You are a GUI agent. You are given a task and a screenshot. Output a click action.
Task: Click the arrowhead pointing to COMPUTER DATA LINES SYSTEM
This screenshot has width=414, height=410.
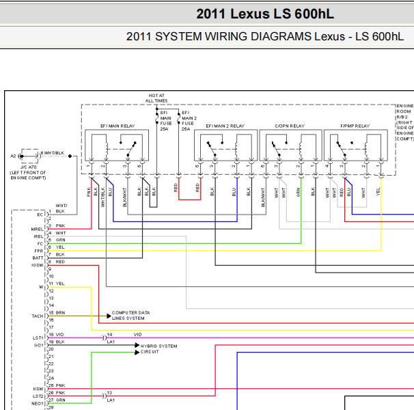coord(109,316)
